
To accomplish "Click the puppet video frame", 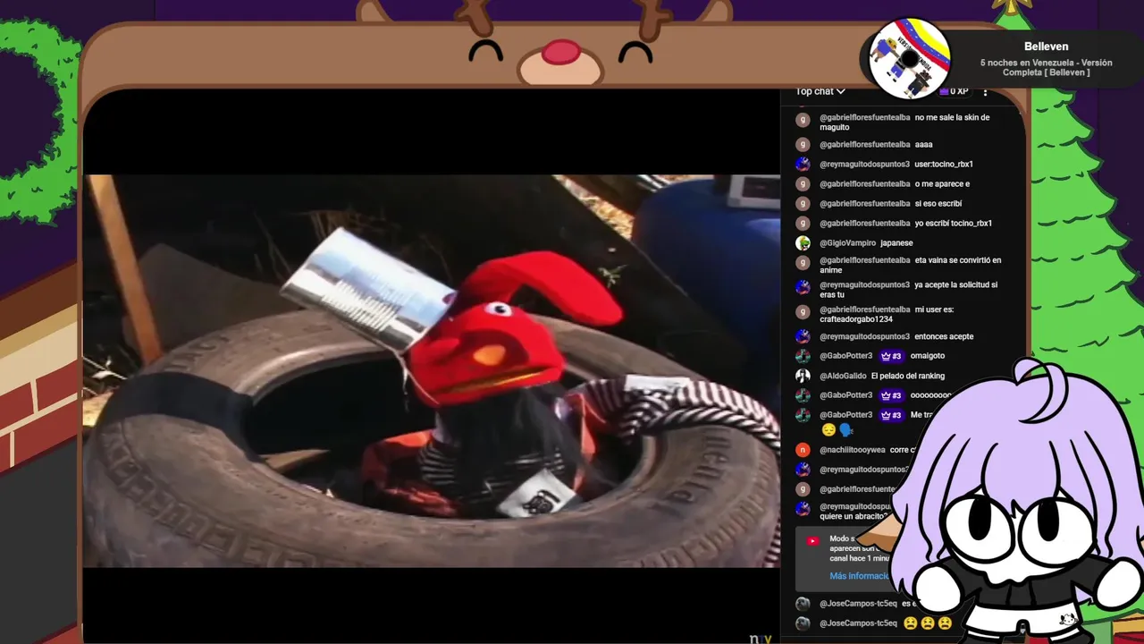I will click(432, 370).
